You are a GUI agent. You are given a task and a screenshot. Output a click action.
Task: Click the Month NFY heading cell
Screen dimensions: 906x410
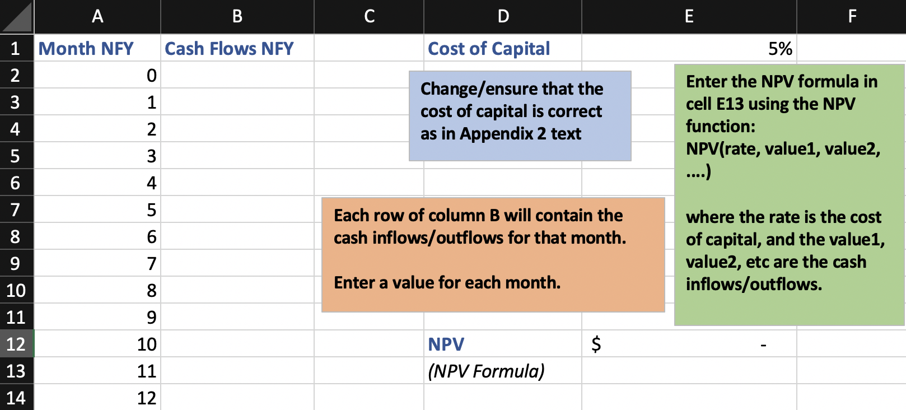coord(97,49)
